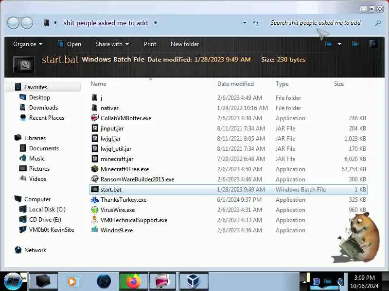Select the natives folder icon
Image resolution: width=389 pixels, height=291 pixels.
(94, 108)
